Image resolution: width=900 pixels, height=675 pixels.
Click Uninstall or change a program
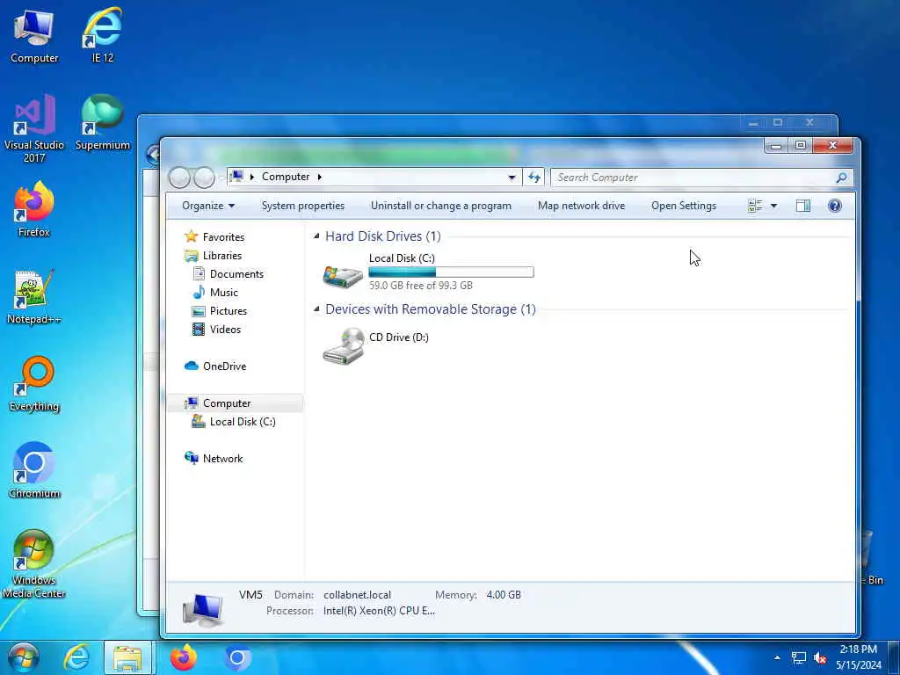click(441, 206)
